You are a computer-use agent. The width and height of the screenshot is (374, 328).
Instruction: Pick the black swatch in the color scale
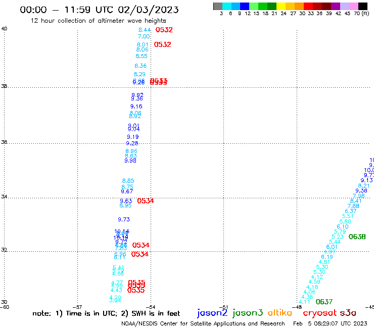[x=363, y=6]
